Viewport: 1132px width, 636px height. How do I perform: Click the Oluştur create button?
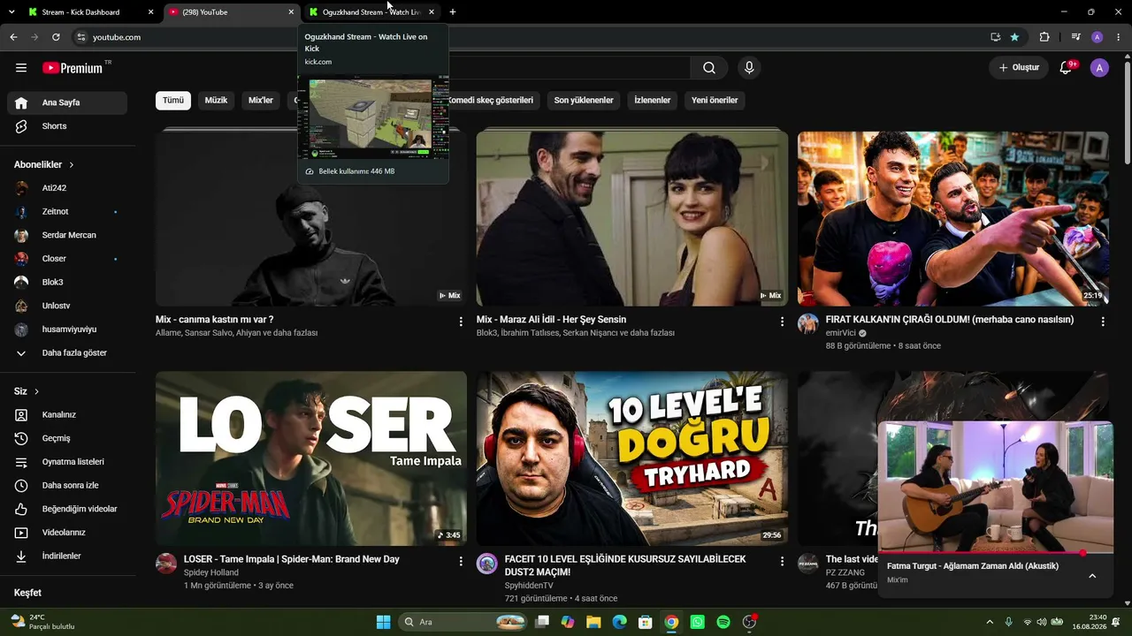tap(1019, 68)
